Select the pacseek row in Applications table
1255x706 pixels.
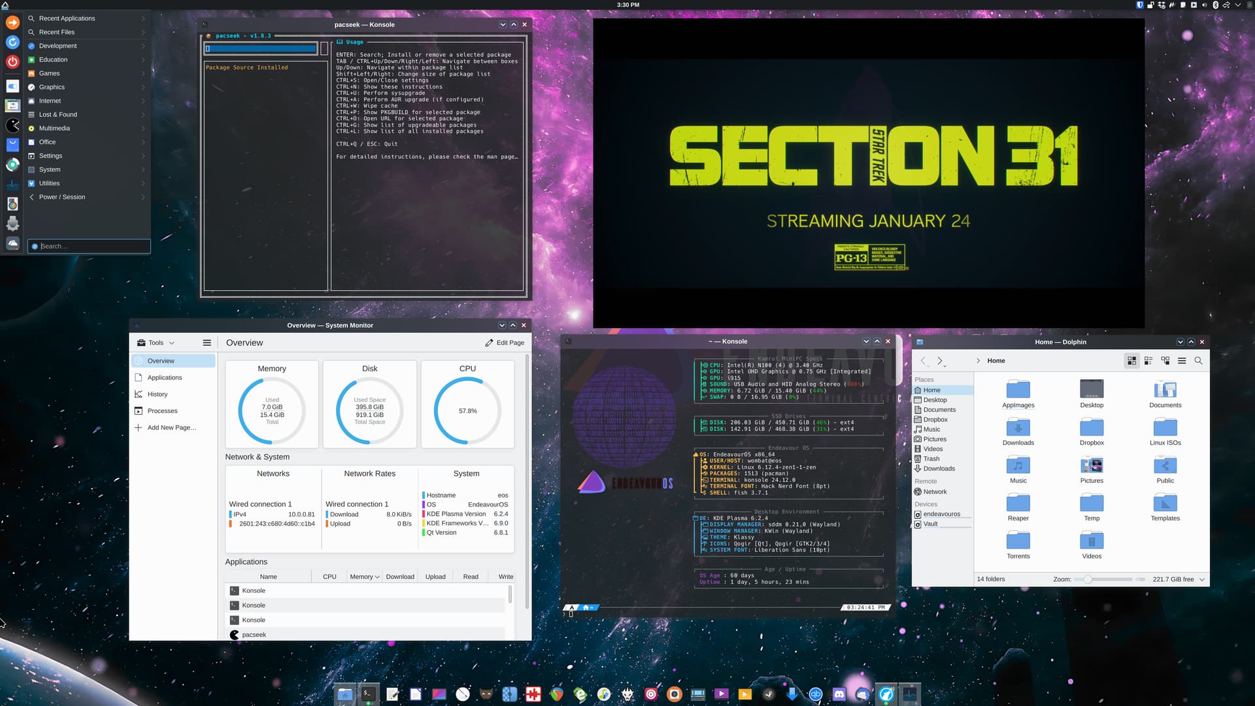pos(366,635)
